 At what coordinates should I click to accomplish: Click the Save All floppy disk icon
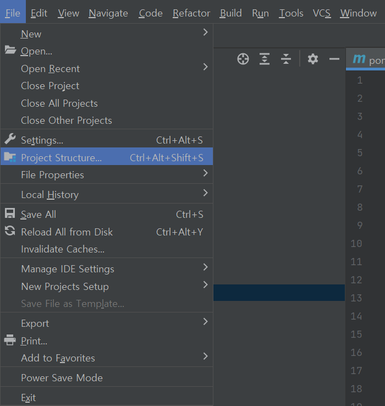pyautogui.click(x=10, y=213)
